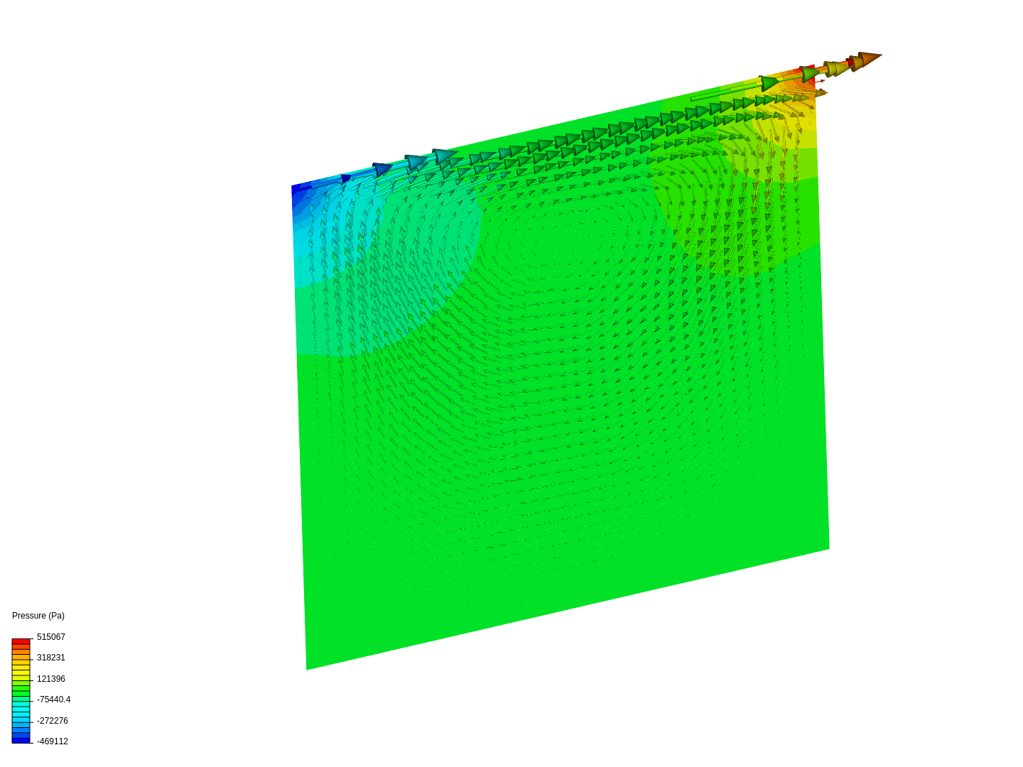1023x767 pixels.
Task: Pick the dark blue band in pressure legend
Action: point(21,740)
